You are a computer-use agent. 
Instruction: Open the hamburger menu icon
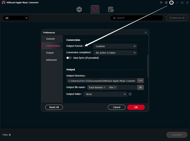tap(171, 3)
